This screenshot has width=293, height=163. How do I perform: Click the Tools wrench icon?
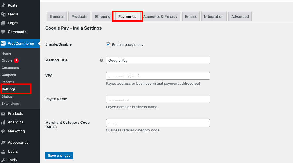pyautogui.click(x=3, y=160)
